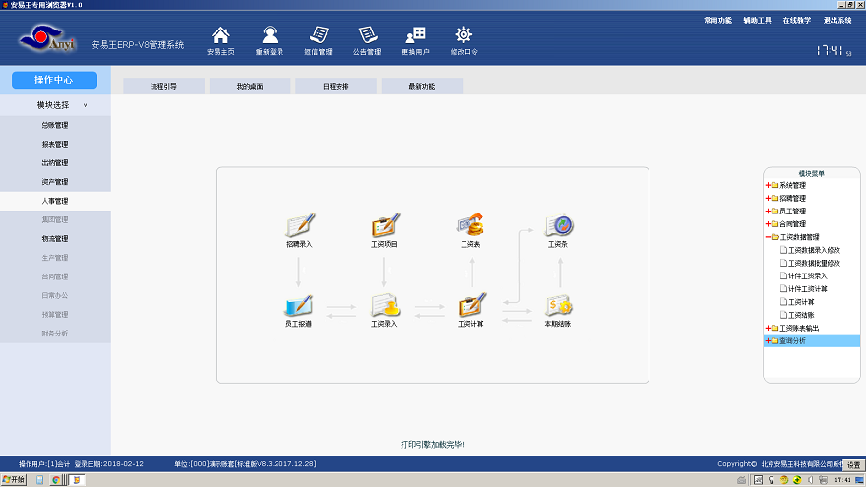This screenshot has width=866, height=487.
Task: Select 物流管理 module in sidebar
Action: pyautogui.click(x=55, y=238)
